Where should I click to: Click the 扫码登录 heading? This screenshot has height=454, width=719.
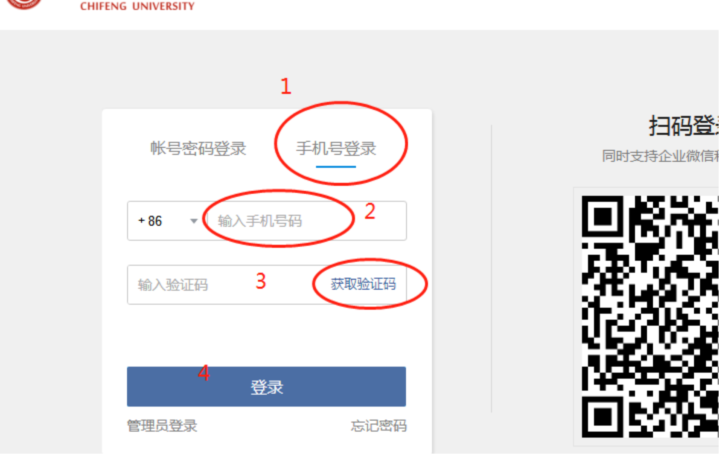(684, 126)
